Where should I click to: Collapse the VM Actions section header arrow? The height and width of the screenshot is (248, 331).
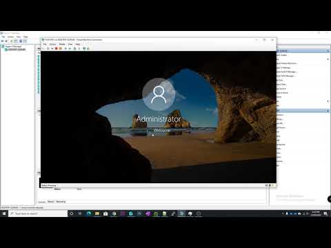point(328,111)
